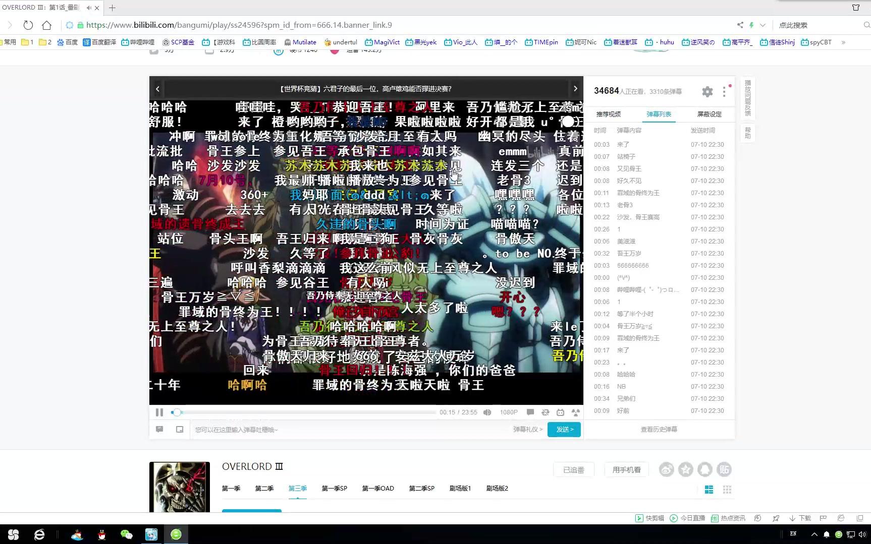Viewport: 871px width, 544px height.
Task: Share to Weibo icon
Action: [667, 470]
